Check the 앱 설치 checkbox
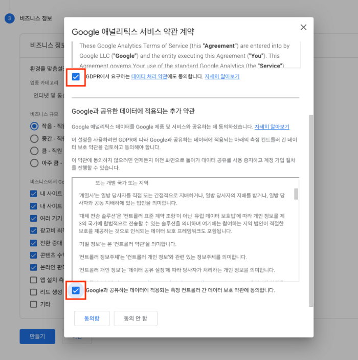This screenshot has width=358, height=360. coord(33,280)
